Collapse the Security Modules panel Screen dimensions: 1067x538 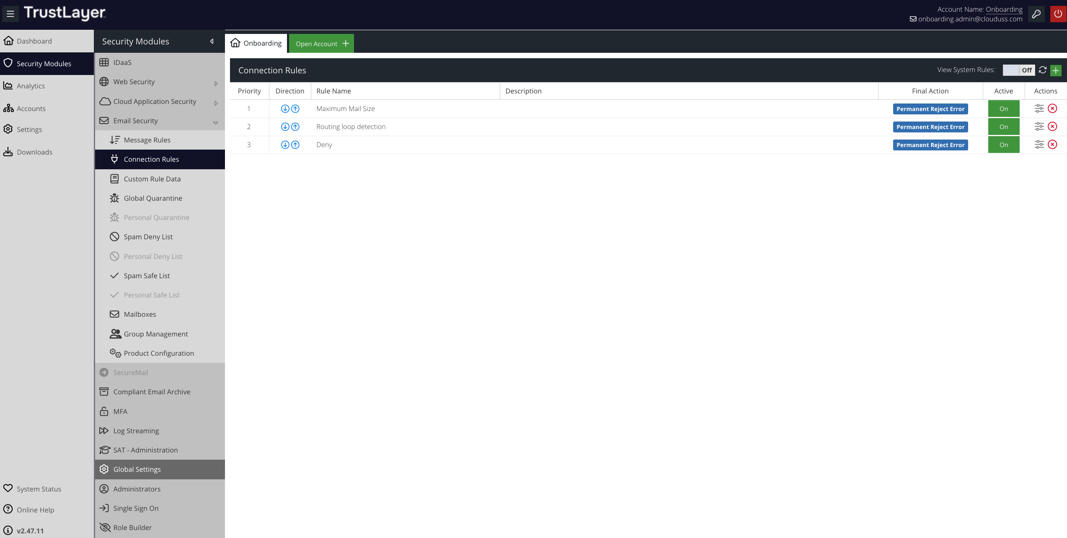pyautogui.click(x=212, y=41)
